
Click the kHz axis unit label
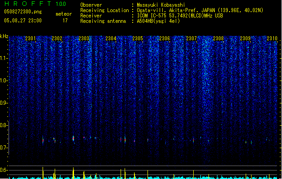tap(4, 36)
